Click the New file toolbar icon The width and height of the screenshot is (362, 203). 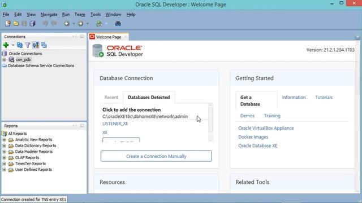click(7, 24)
